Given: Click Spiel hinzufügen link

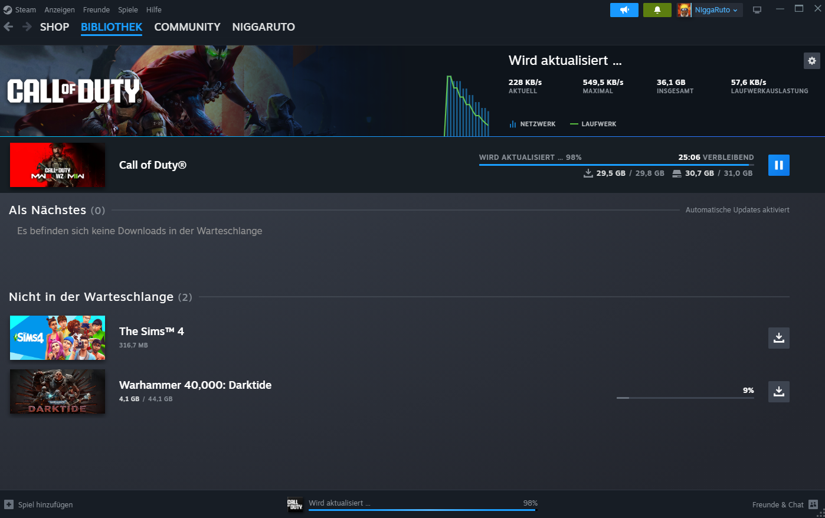Looking at the screenshot, I should point(45,504).
